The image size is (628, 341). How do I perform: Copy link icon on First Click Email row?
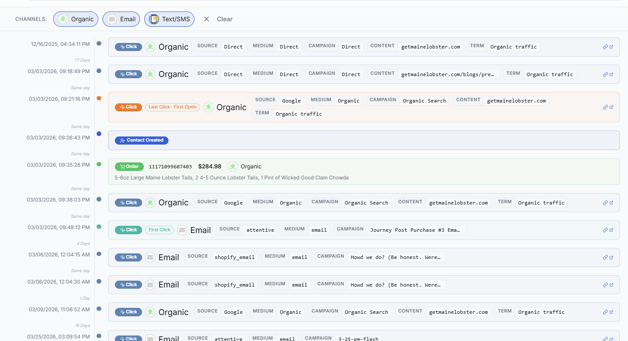tap(605, 230)
